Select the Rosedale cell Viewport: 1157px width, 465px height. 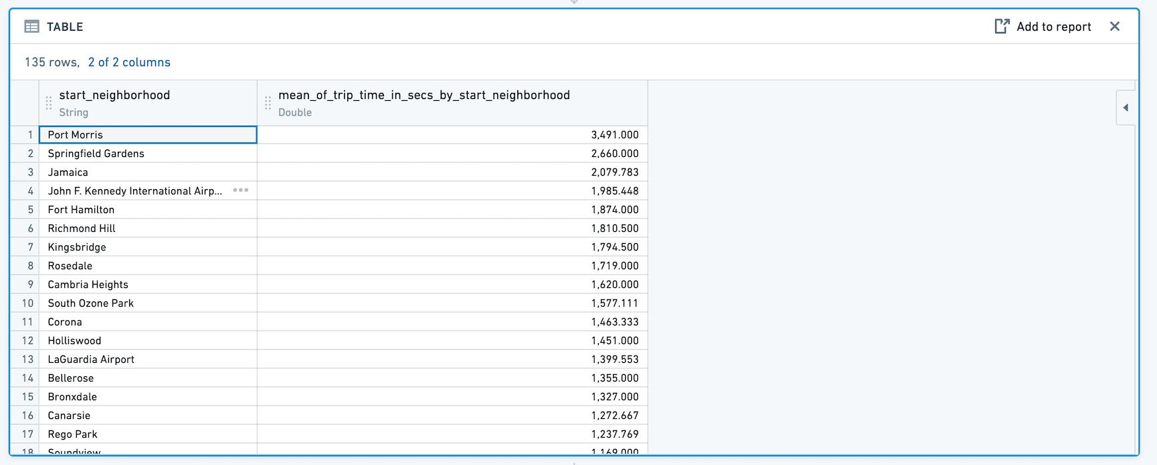(148, 266)
